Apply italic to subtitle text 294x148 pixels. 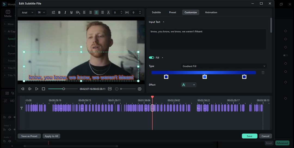pos(65,12)
